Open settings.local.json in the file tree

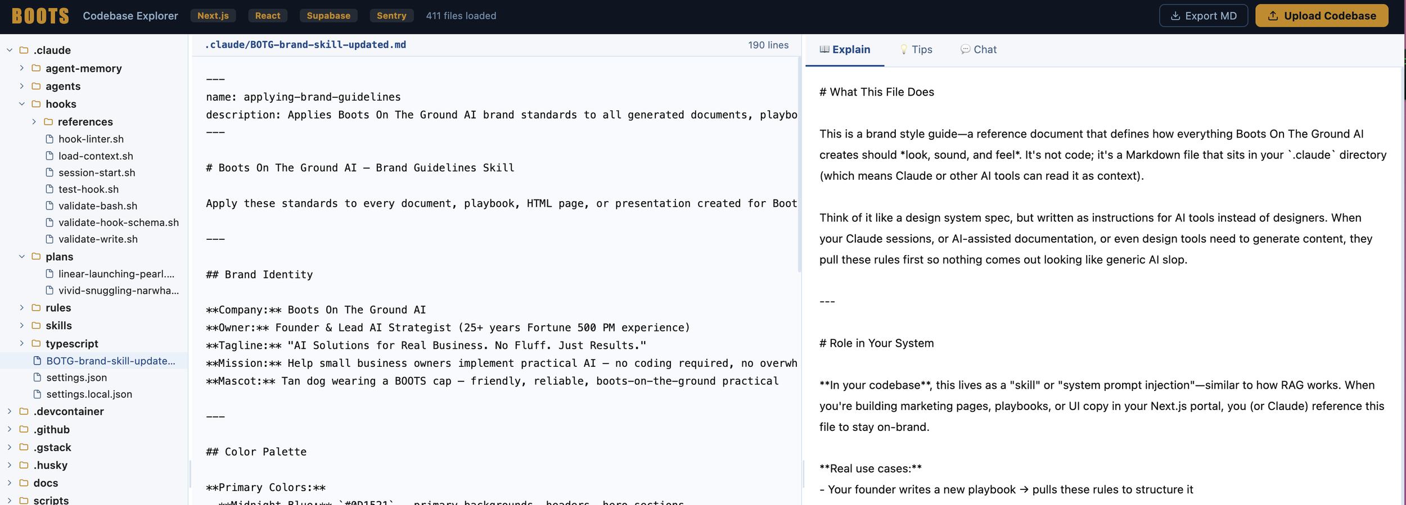click(94, 394)
